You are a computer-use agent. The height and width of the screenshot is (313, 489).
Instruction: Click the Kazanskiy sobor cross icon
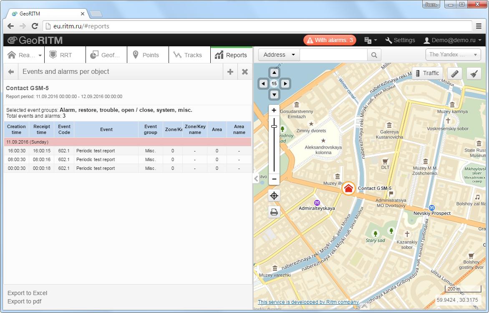[x=407, y=234]
